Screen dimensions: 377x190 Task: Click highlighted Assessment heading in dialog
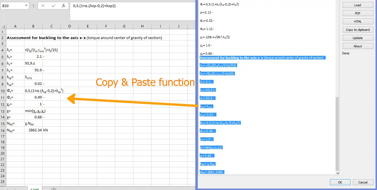coord(262,58)
